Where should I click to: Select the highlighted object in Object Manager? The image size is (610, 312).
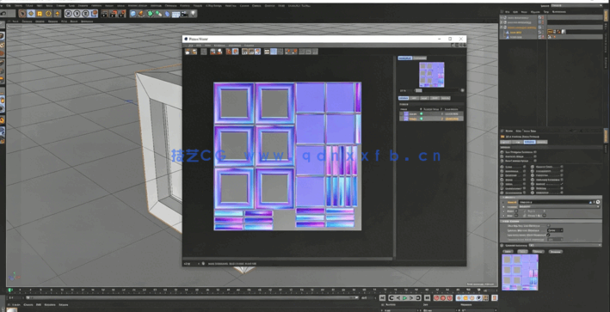pos(515,33)
